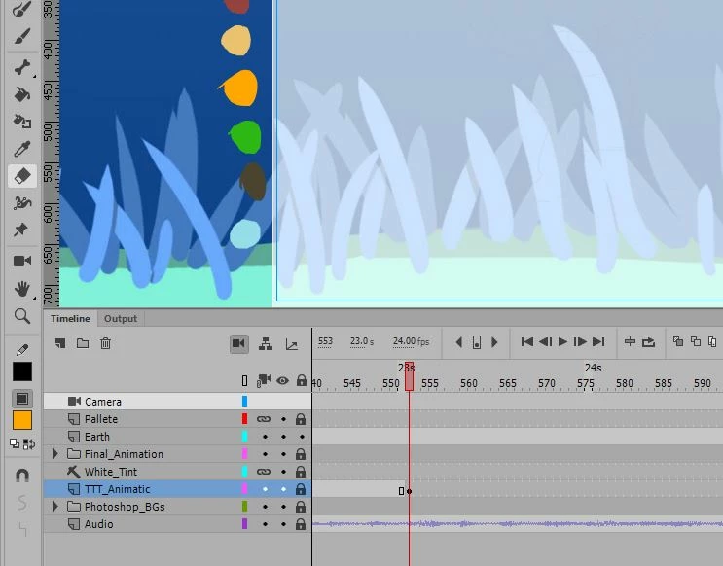Toggle lock on Final_Animation folder
The width and height of the screenshot is (723, 566).
coord(301,454)
